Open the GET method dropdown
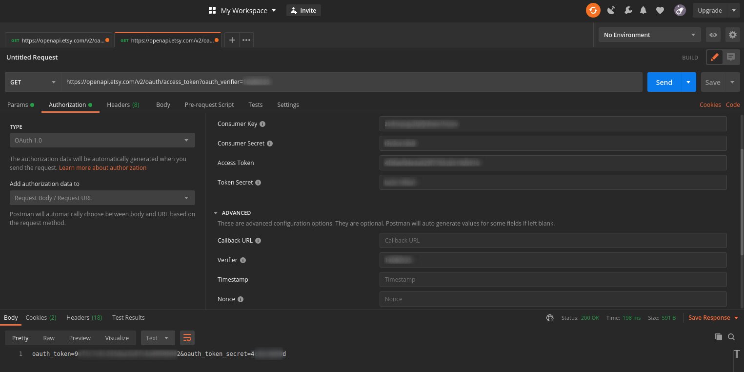Image resolution: width=744 pixels, height=372 pixels. tap(33, 82)
